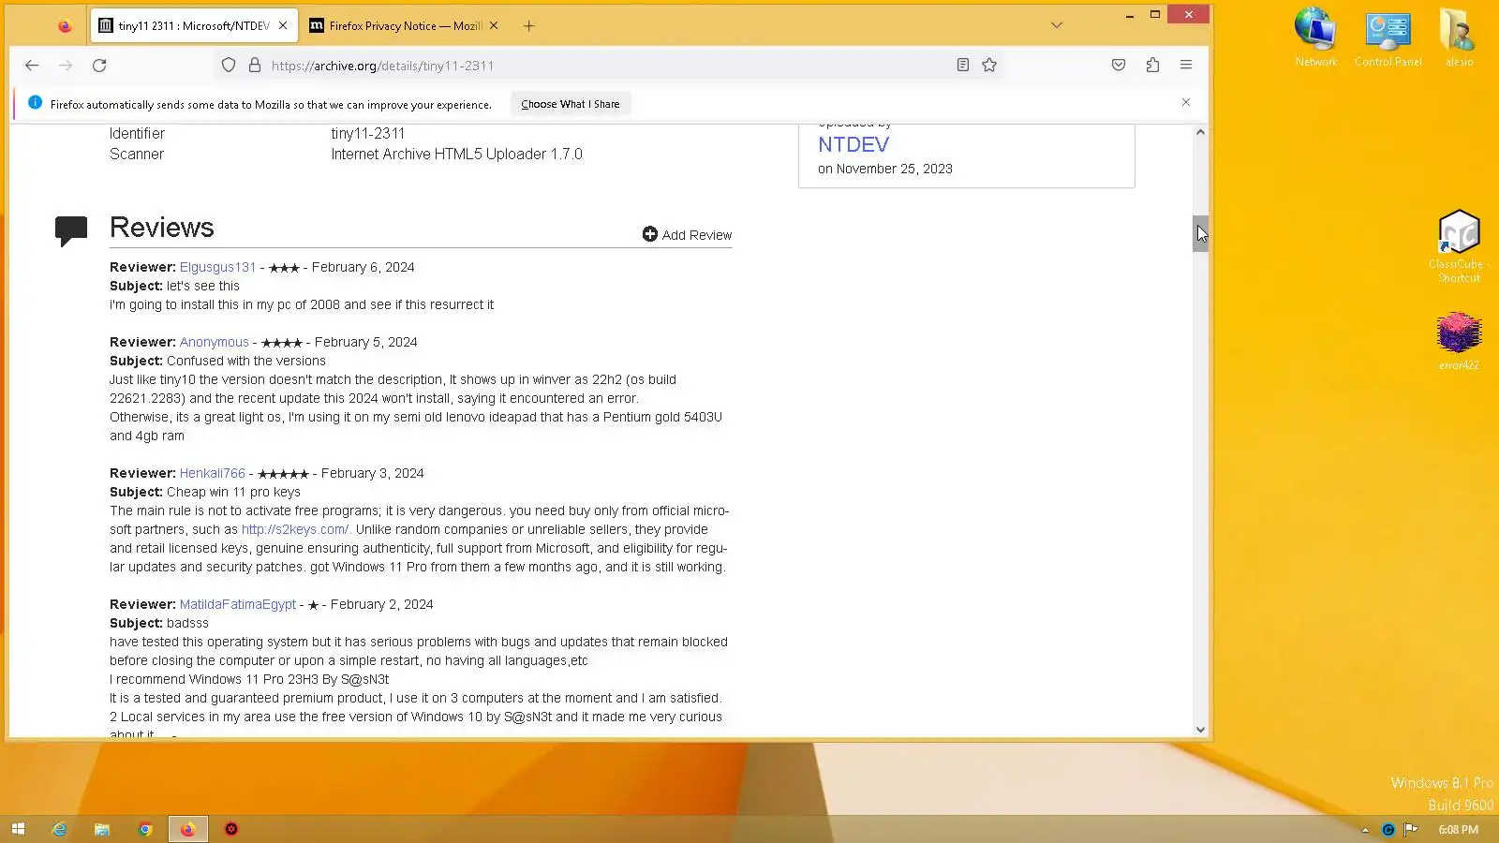
Task: Switch to the tiny11 2311 tab
Action: 194,26
